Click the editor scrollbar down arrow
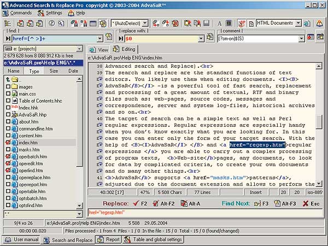Viewport: 328px width, 246px height. 319,184
